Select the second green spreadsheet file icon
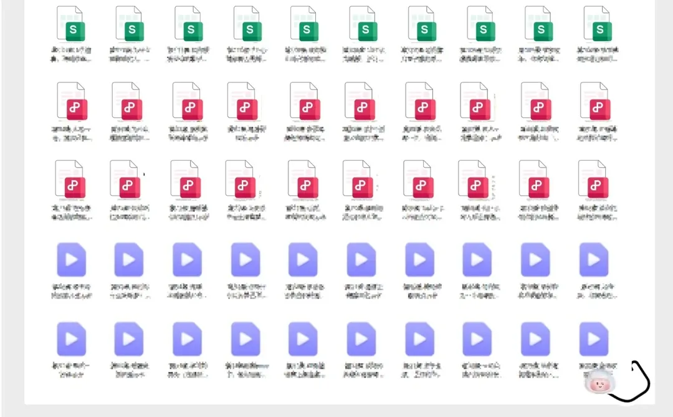The image size is (673, 417). point(130,24)
